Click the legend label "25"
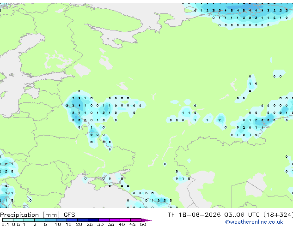293x226 pixels. coord(90,224)
